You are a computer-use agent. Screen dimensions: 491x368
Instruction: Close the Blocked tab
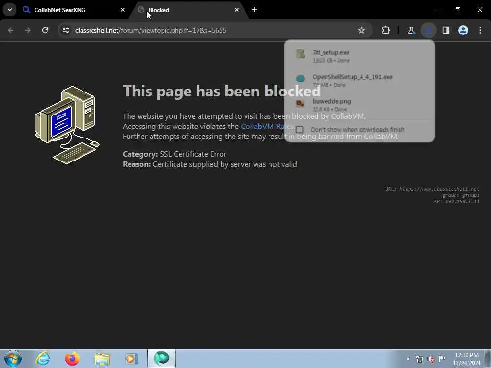coord(237,10)
